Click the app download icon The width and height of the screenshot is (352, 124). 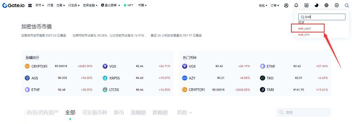[x=306, y=5]
